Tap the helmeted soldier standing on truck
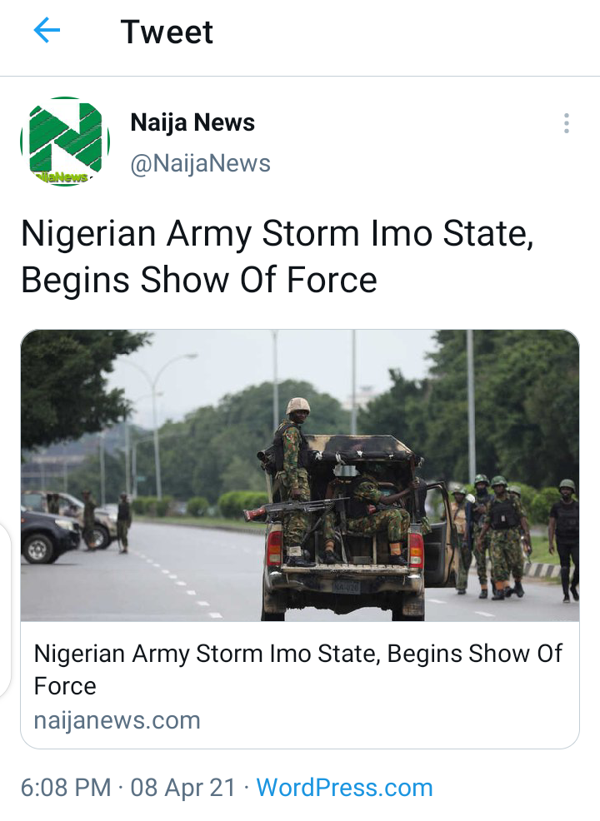This screenshot has width=600, height=821. pos(292,480)
